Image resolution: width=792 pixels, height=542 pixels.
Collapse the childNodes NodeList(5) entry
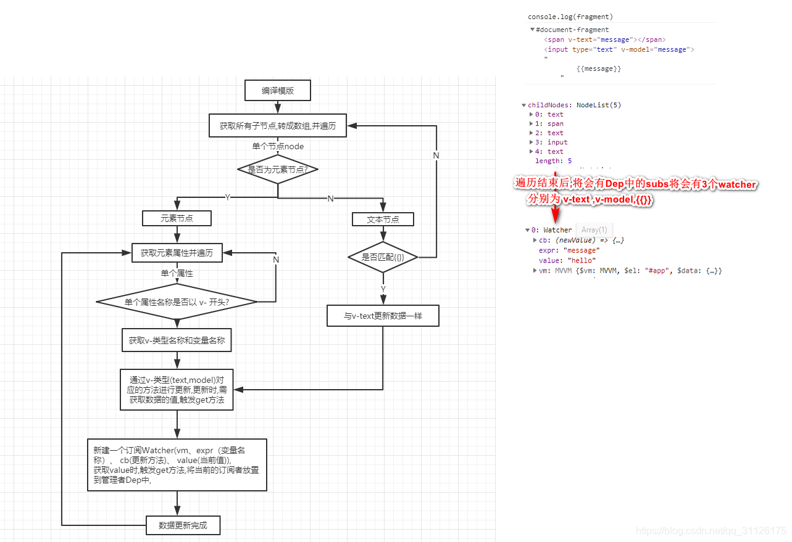pyautogui.click(x=524, y=105)
